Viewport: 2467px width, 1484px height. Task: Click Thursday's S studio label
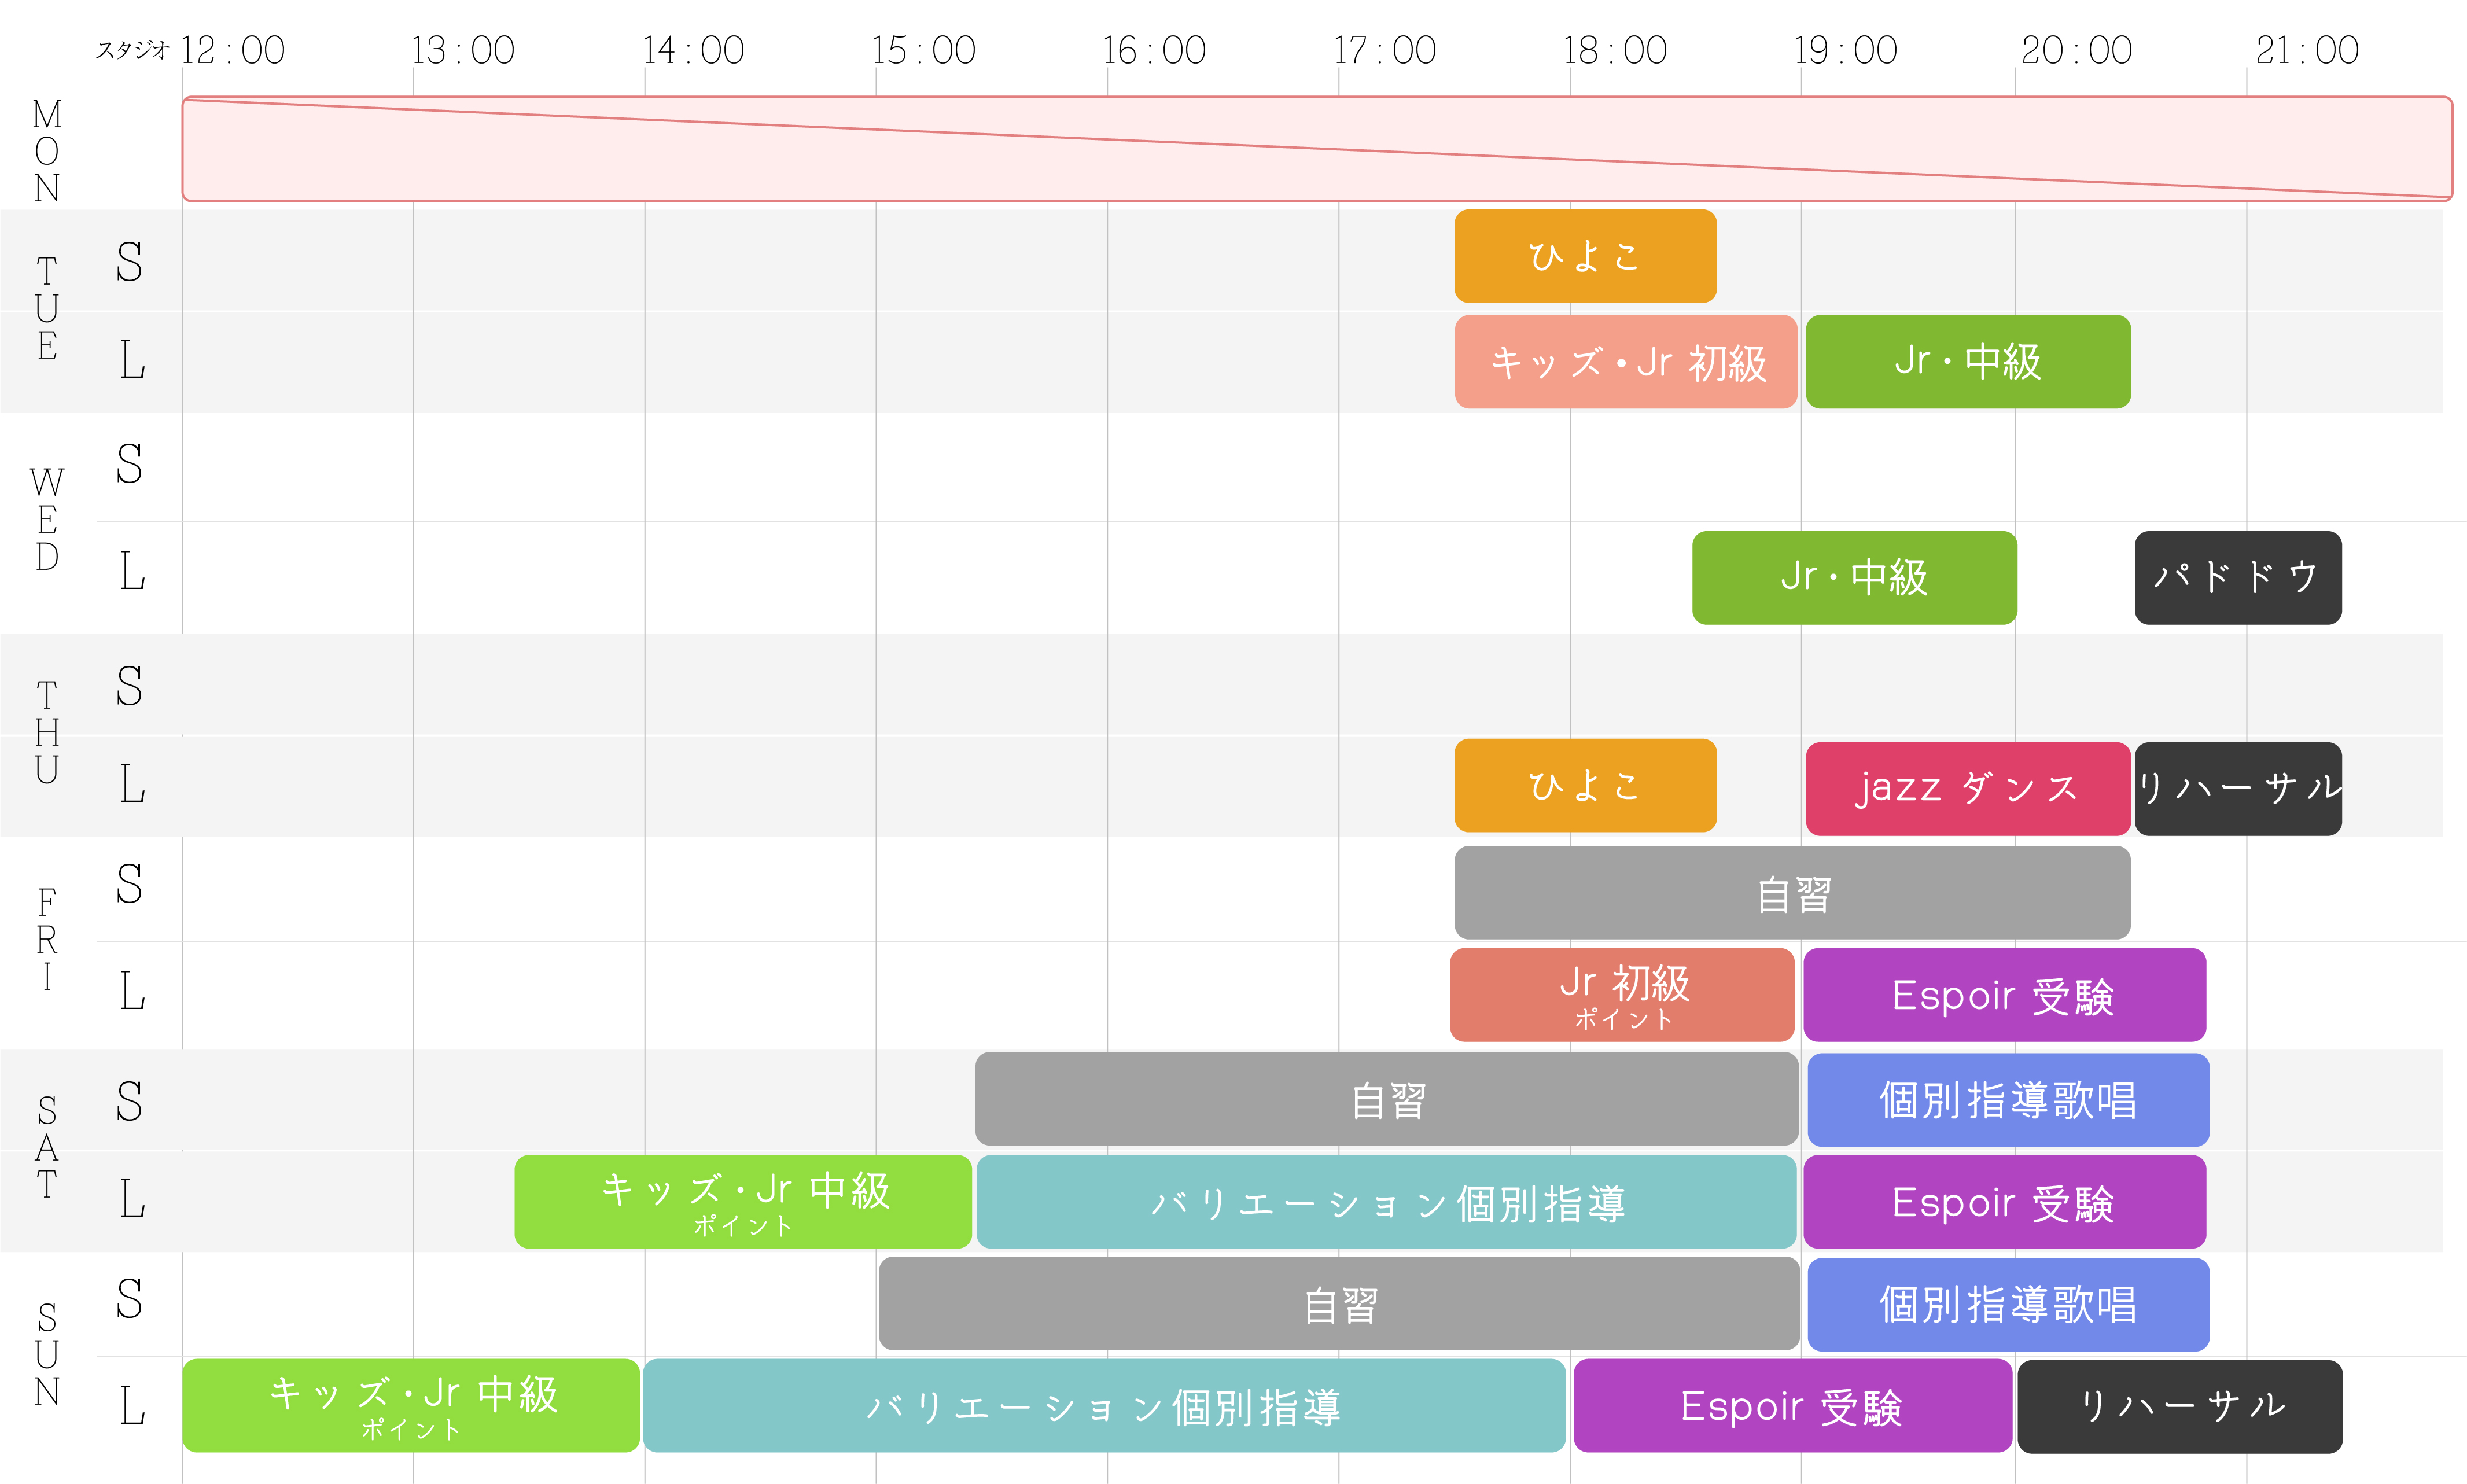(129, 687)
